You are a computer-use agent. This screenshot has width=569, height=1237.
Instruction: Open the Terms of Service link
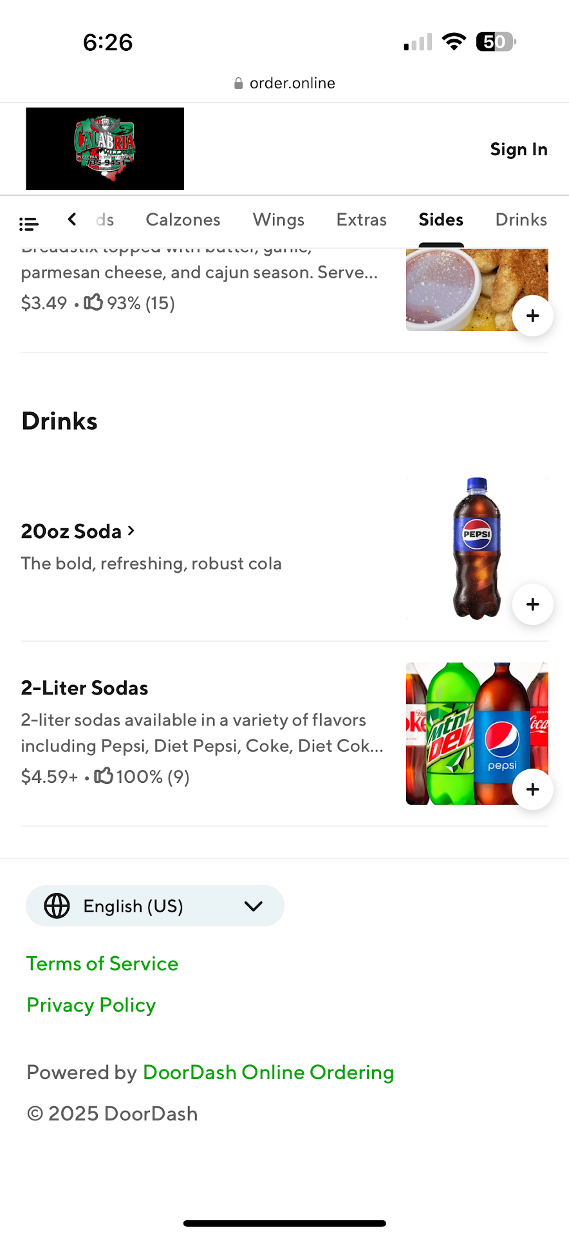click(x=102, y=964)
